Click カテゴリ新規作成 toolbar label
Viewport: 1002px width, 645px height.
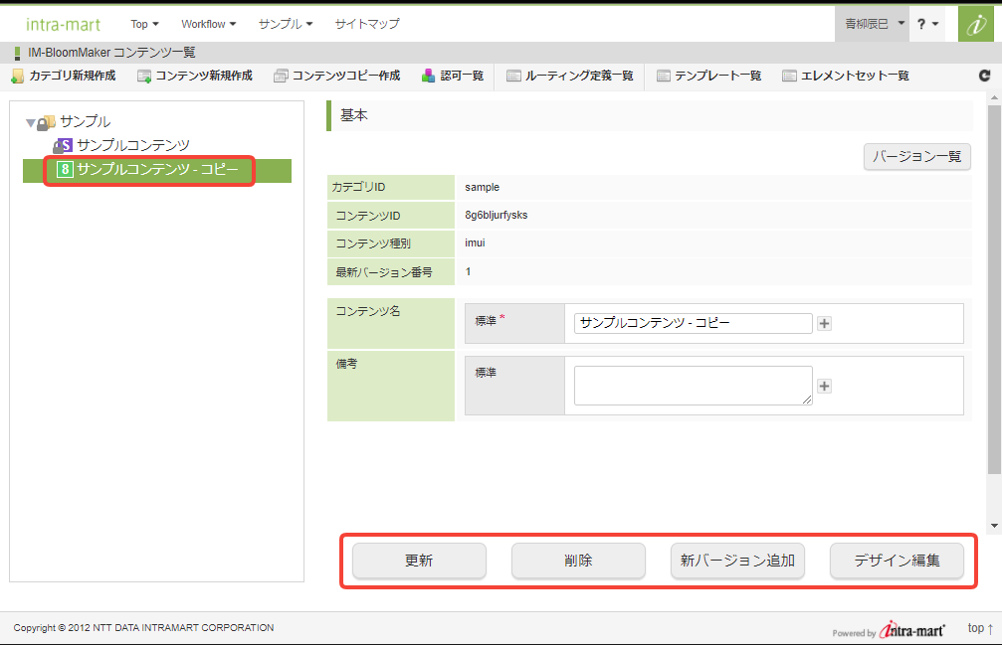pyautogui.click(x=73, y=76)
